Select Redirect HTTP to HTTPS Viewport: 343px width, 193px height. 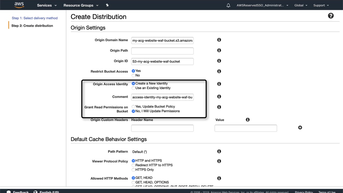133,165
